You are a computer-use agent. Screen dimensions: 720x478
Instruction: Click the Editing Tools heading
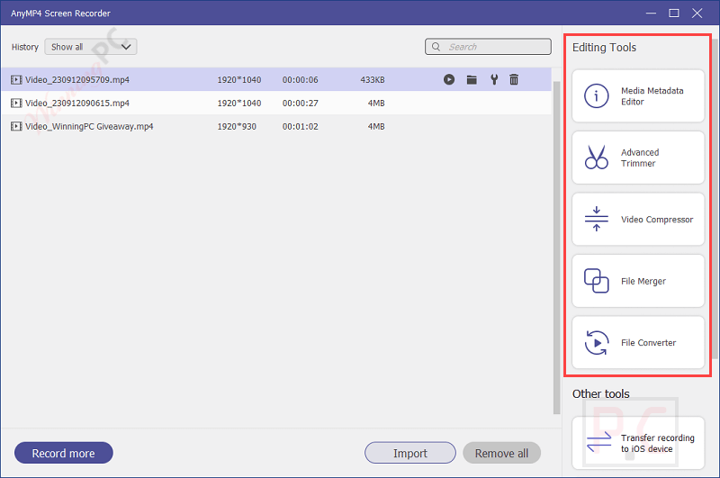[x=604, y=48]
